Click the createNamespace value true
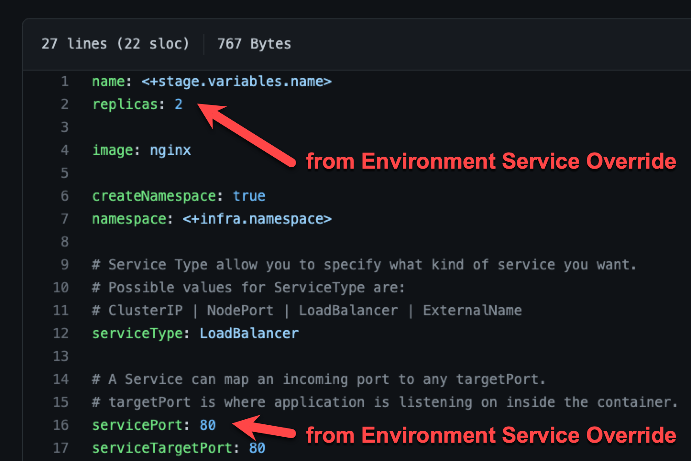 pyautogui.click(x=249, y=196)
